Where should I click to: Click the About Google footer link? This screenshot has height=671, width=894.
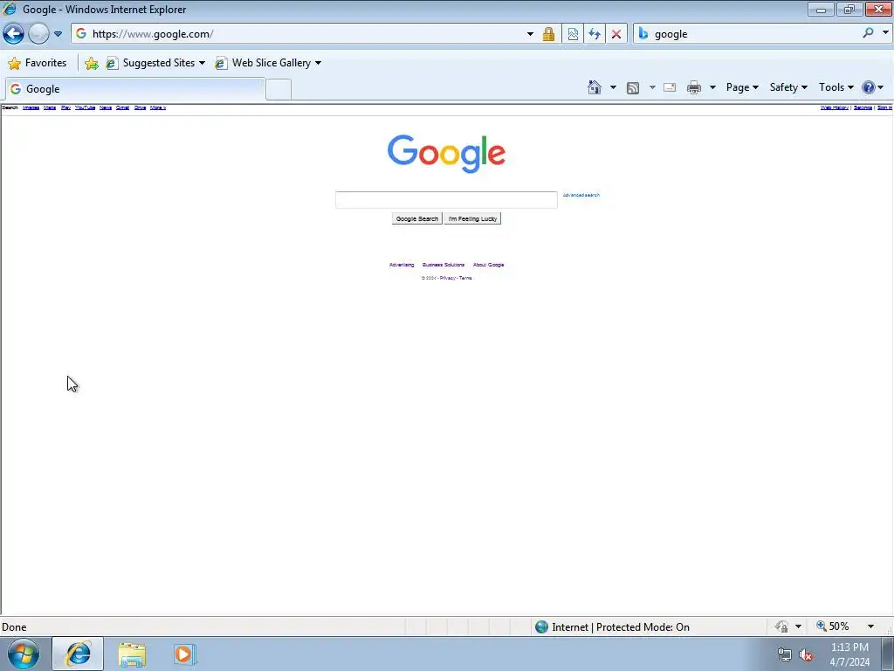[x=489, y=265]
